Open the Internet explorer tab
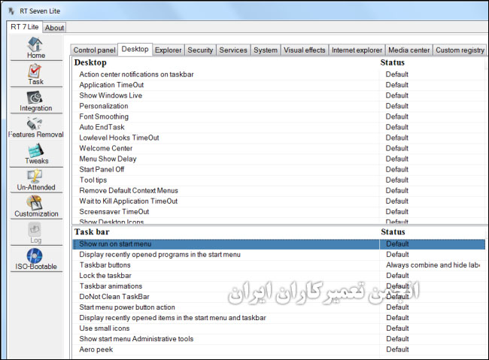489x360 pixels. [357, 50]
